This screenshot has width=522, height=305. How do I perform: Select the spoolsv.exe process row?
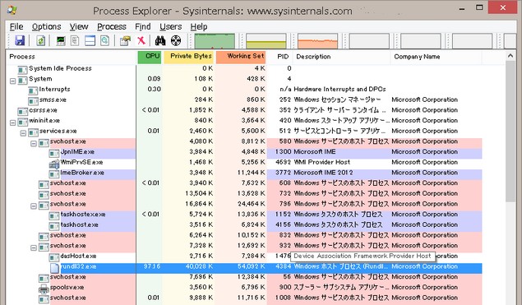pyautogui.click(x=244, y=288)
